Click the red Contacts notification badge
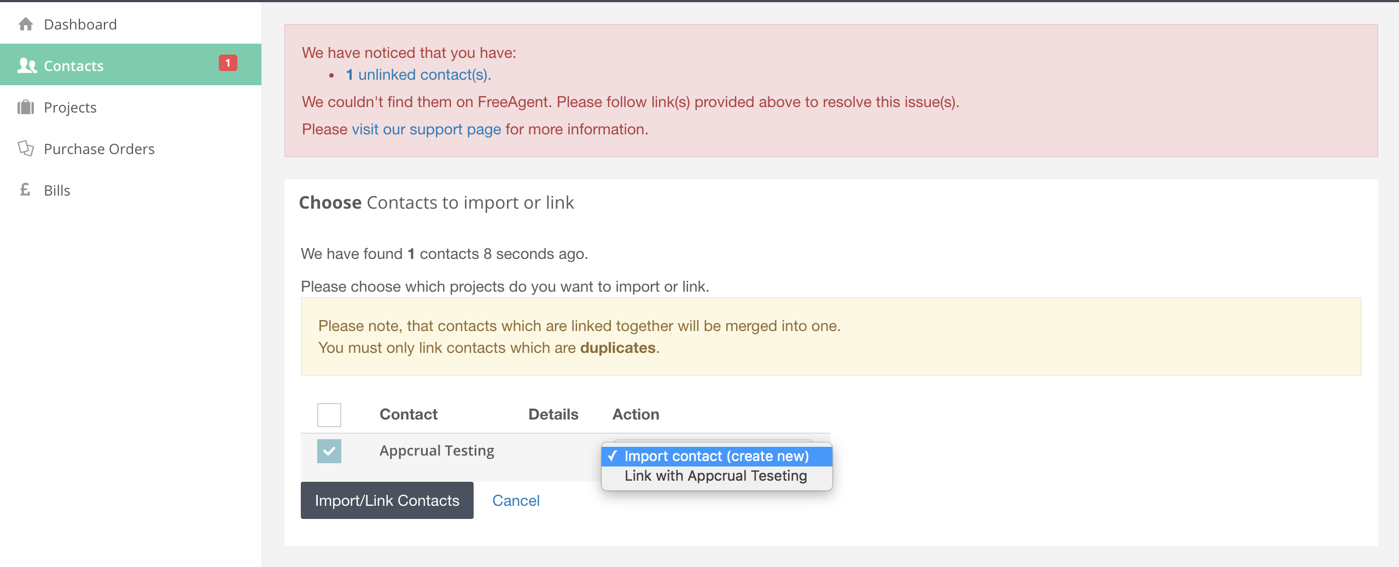Image resolution: width=1399 pixels, height=567 pixels. [228, 63]
